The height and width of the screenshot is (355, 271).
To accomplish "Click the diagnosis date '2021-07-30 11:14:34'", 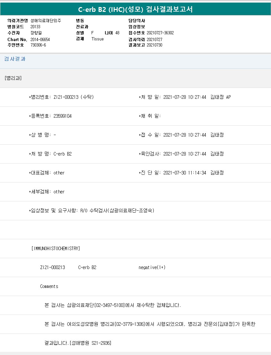I will click(185, 173).
